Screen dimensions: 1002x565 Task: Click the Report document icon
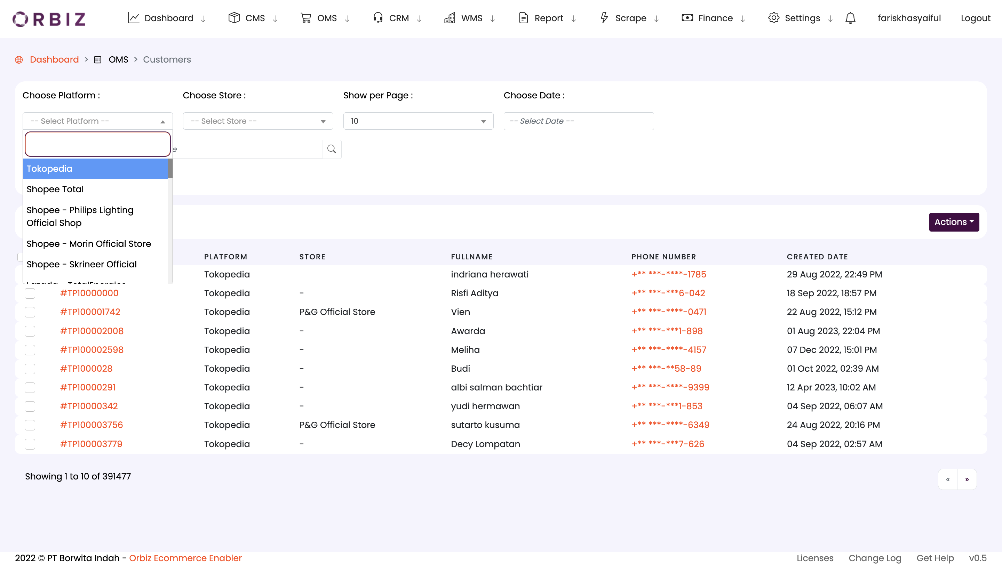pos(524,18)
